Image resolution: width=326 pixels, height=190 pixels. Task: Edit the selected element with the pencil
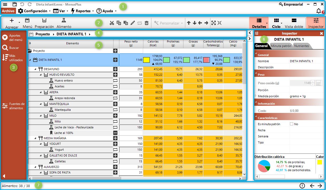[x=133, y=23]
